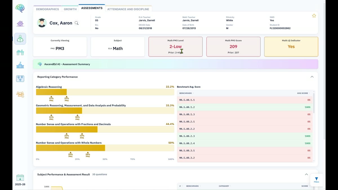Toggle Currently Viewing PM3 selector
This screenshot has width=338, height=190.
pyautogui.click(x=60, y=47)
